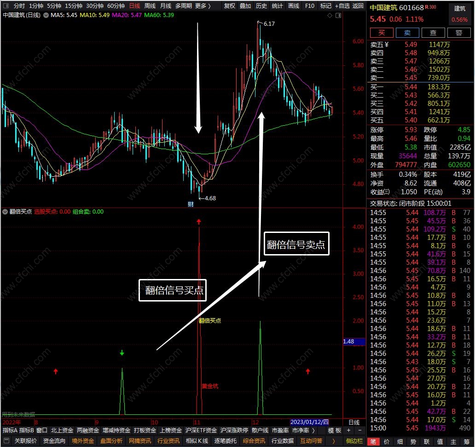The width and height of the screenshot is (475, 447).
Task: Open F10 company information
Action: point(310,6)
